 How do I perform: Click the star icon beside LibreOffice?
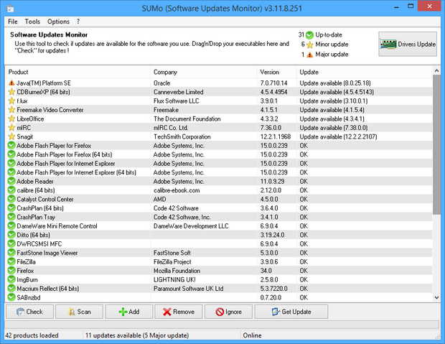[x=11, y=118]
